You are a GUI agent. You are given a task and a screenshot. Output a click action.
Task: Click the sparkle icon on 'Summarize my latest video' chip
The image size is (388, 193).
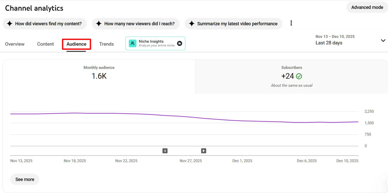point(192,23)
